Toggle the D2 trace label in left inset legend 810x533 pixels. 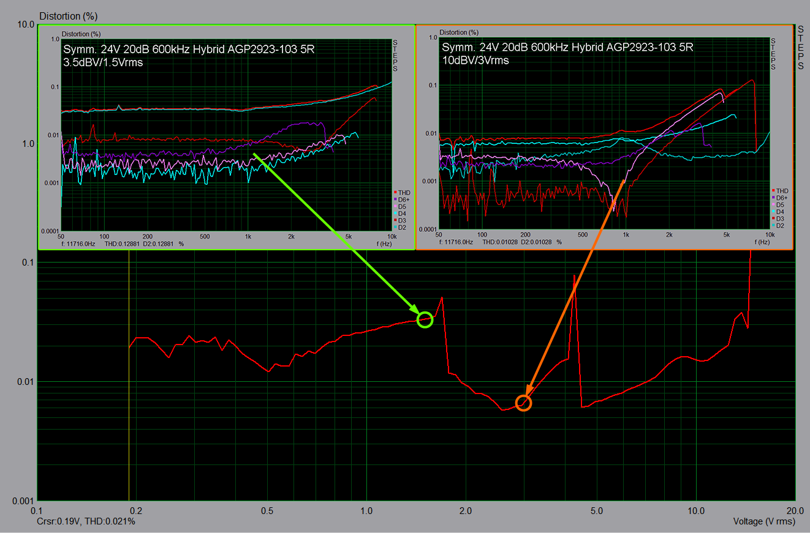[403, 227]
